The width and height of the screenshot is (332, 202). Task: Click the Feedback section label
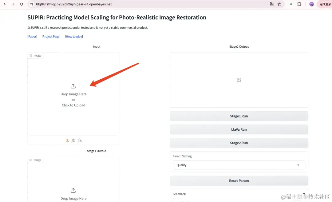coord(179,194)
